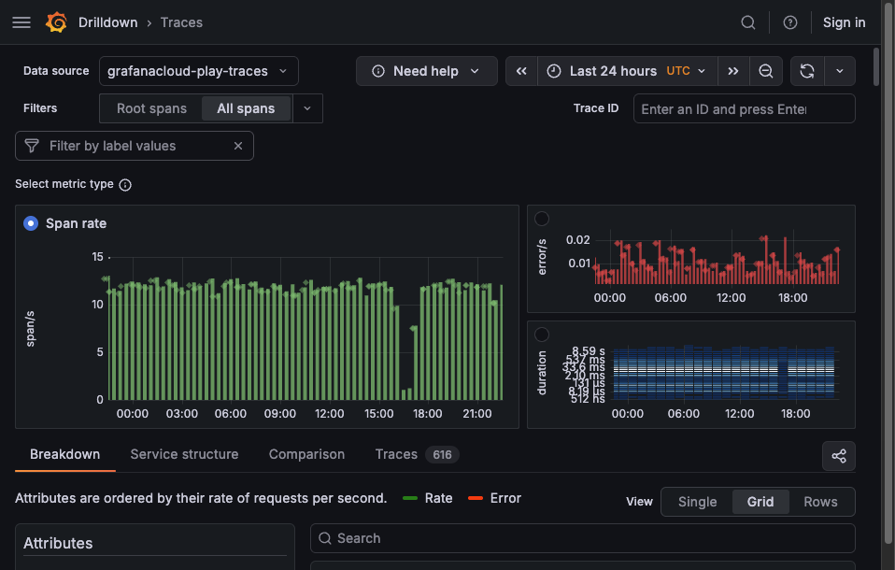Expand the spans filter chevron dropdown

tap(307, 108)
